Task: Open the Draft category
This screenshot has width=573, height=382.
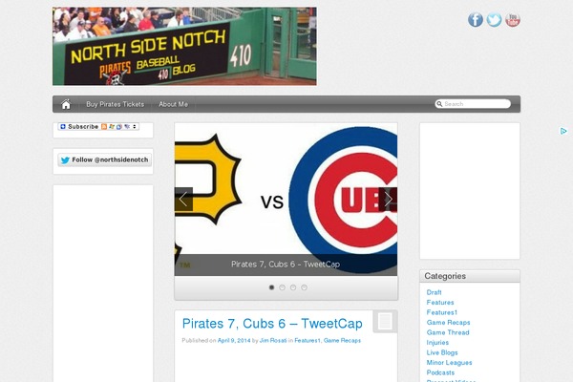Action: 434,292
